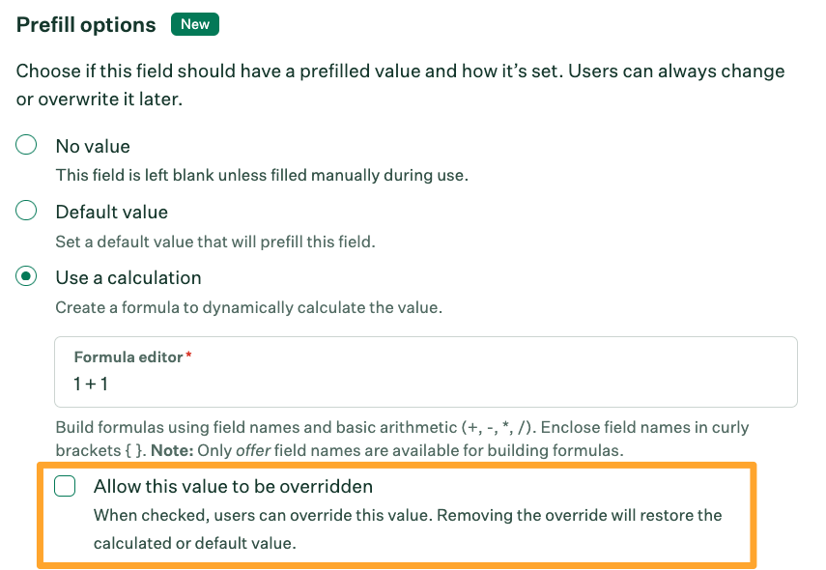The height and width of the screenshot is (570, 826).
Task: Click the "Prefill options" heading
Action: pos(86,25)
